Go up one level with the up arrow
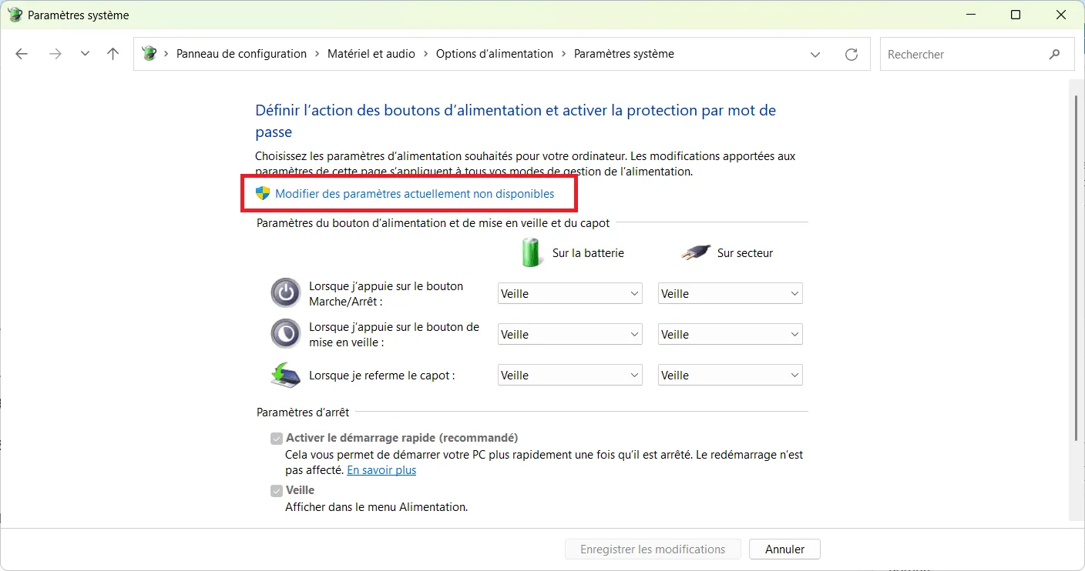 point(113,54)
